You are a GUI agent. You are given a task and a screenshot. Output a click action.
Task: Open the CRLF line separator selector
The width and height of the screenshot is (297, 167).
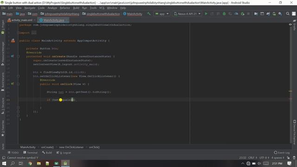click(252, 158)
